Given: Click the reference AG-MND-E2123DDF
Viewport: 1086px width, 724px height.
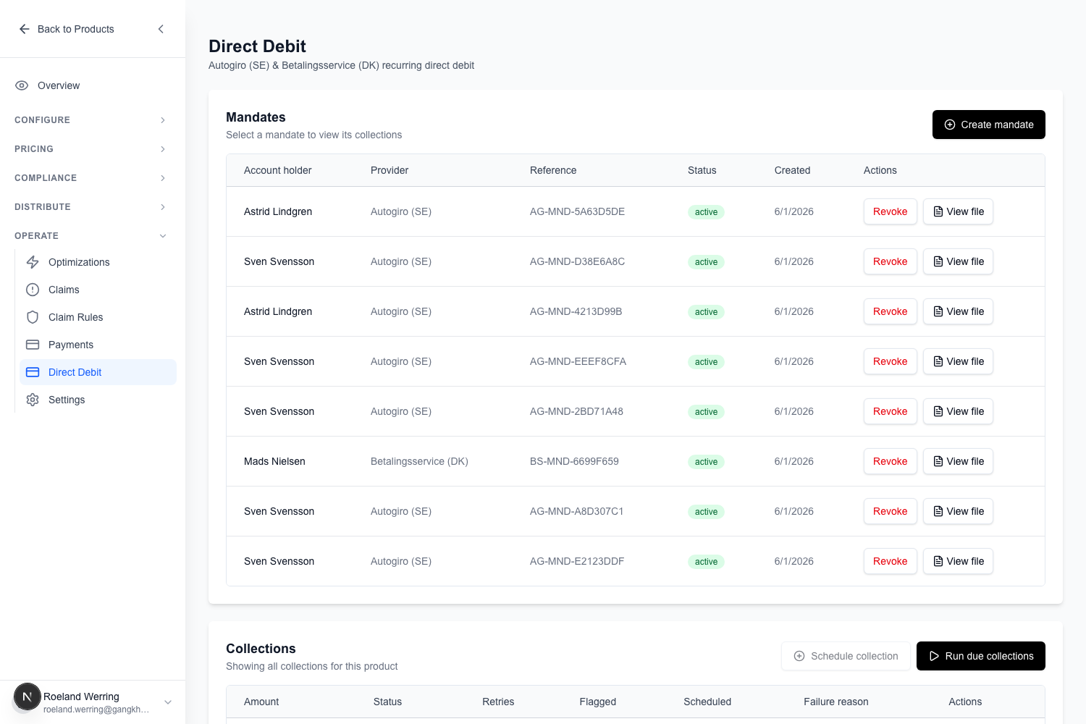Looking at the screenshot, I should pos(577,561).
